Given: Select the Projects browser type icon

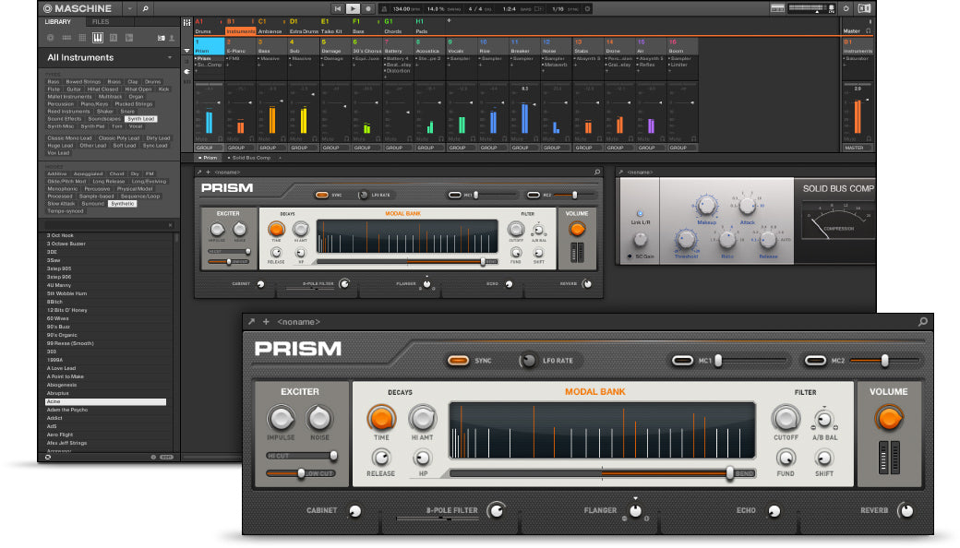Looking at the screenshot, I should coord(50,38).
